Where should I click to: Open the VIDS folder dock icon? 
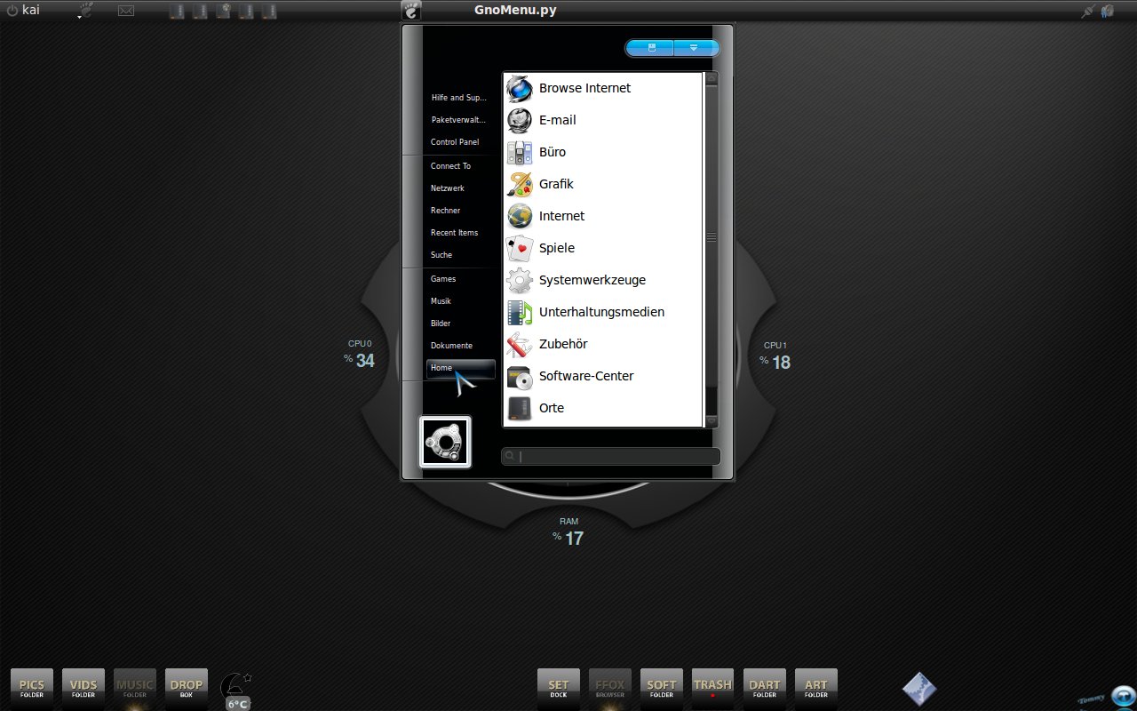(83, 689)
